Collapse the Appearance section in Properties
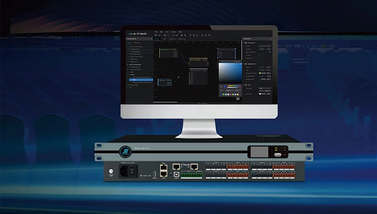 tap(244, 64)
